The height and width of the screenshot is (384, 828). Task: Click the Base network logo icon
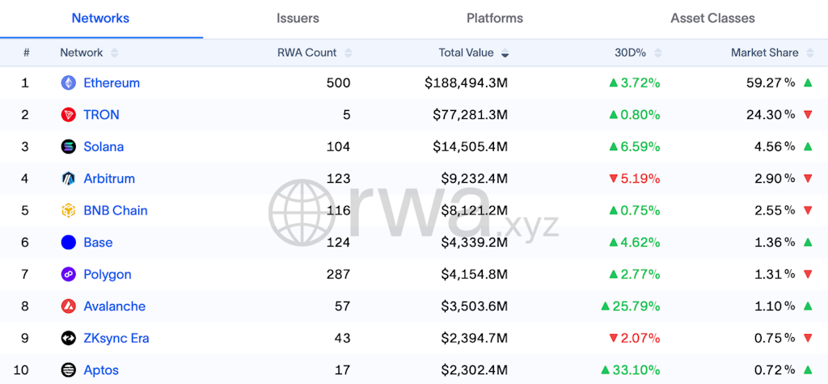(x=69, y=243)
